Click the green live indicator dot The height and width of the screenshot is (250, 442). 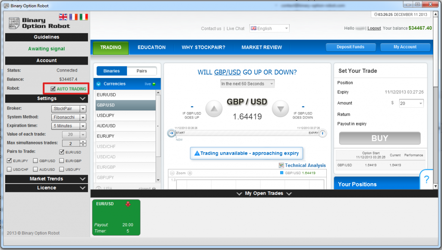(154, 84)
